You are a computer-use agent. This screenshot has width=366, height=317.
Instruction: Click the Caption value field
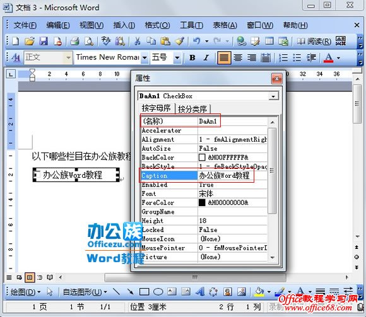232,175
